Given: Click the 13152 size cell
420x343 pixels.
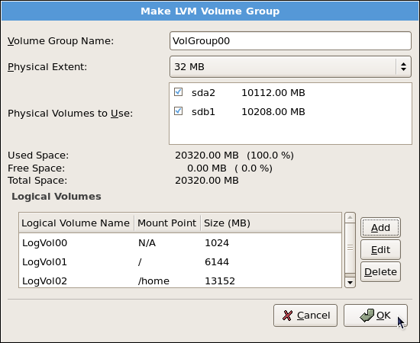Looking at the screenshot, I should tap(220, 281).
